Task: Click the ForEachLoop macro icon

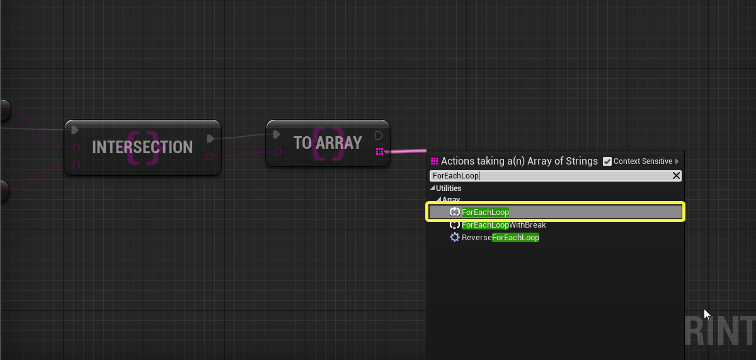Action: point(454,212)
